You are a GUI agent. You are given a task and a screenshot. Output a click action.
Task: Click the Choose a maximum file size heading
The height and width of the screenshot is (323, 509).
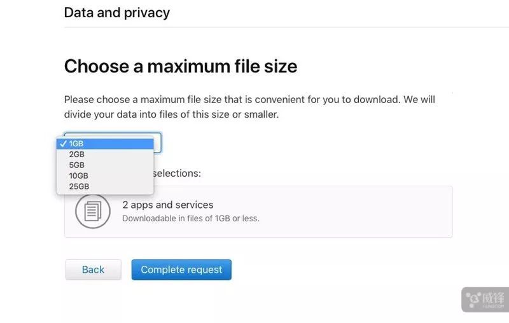(181, 66)
